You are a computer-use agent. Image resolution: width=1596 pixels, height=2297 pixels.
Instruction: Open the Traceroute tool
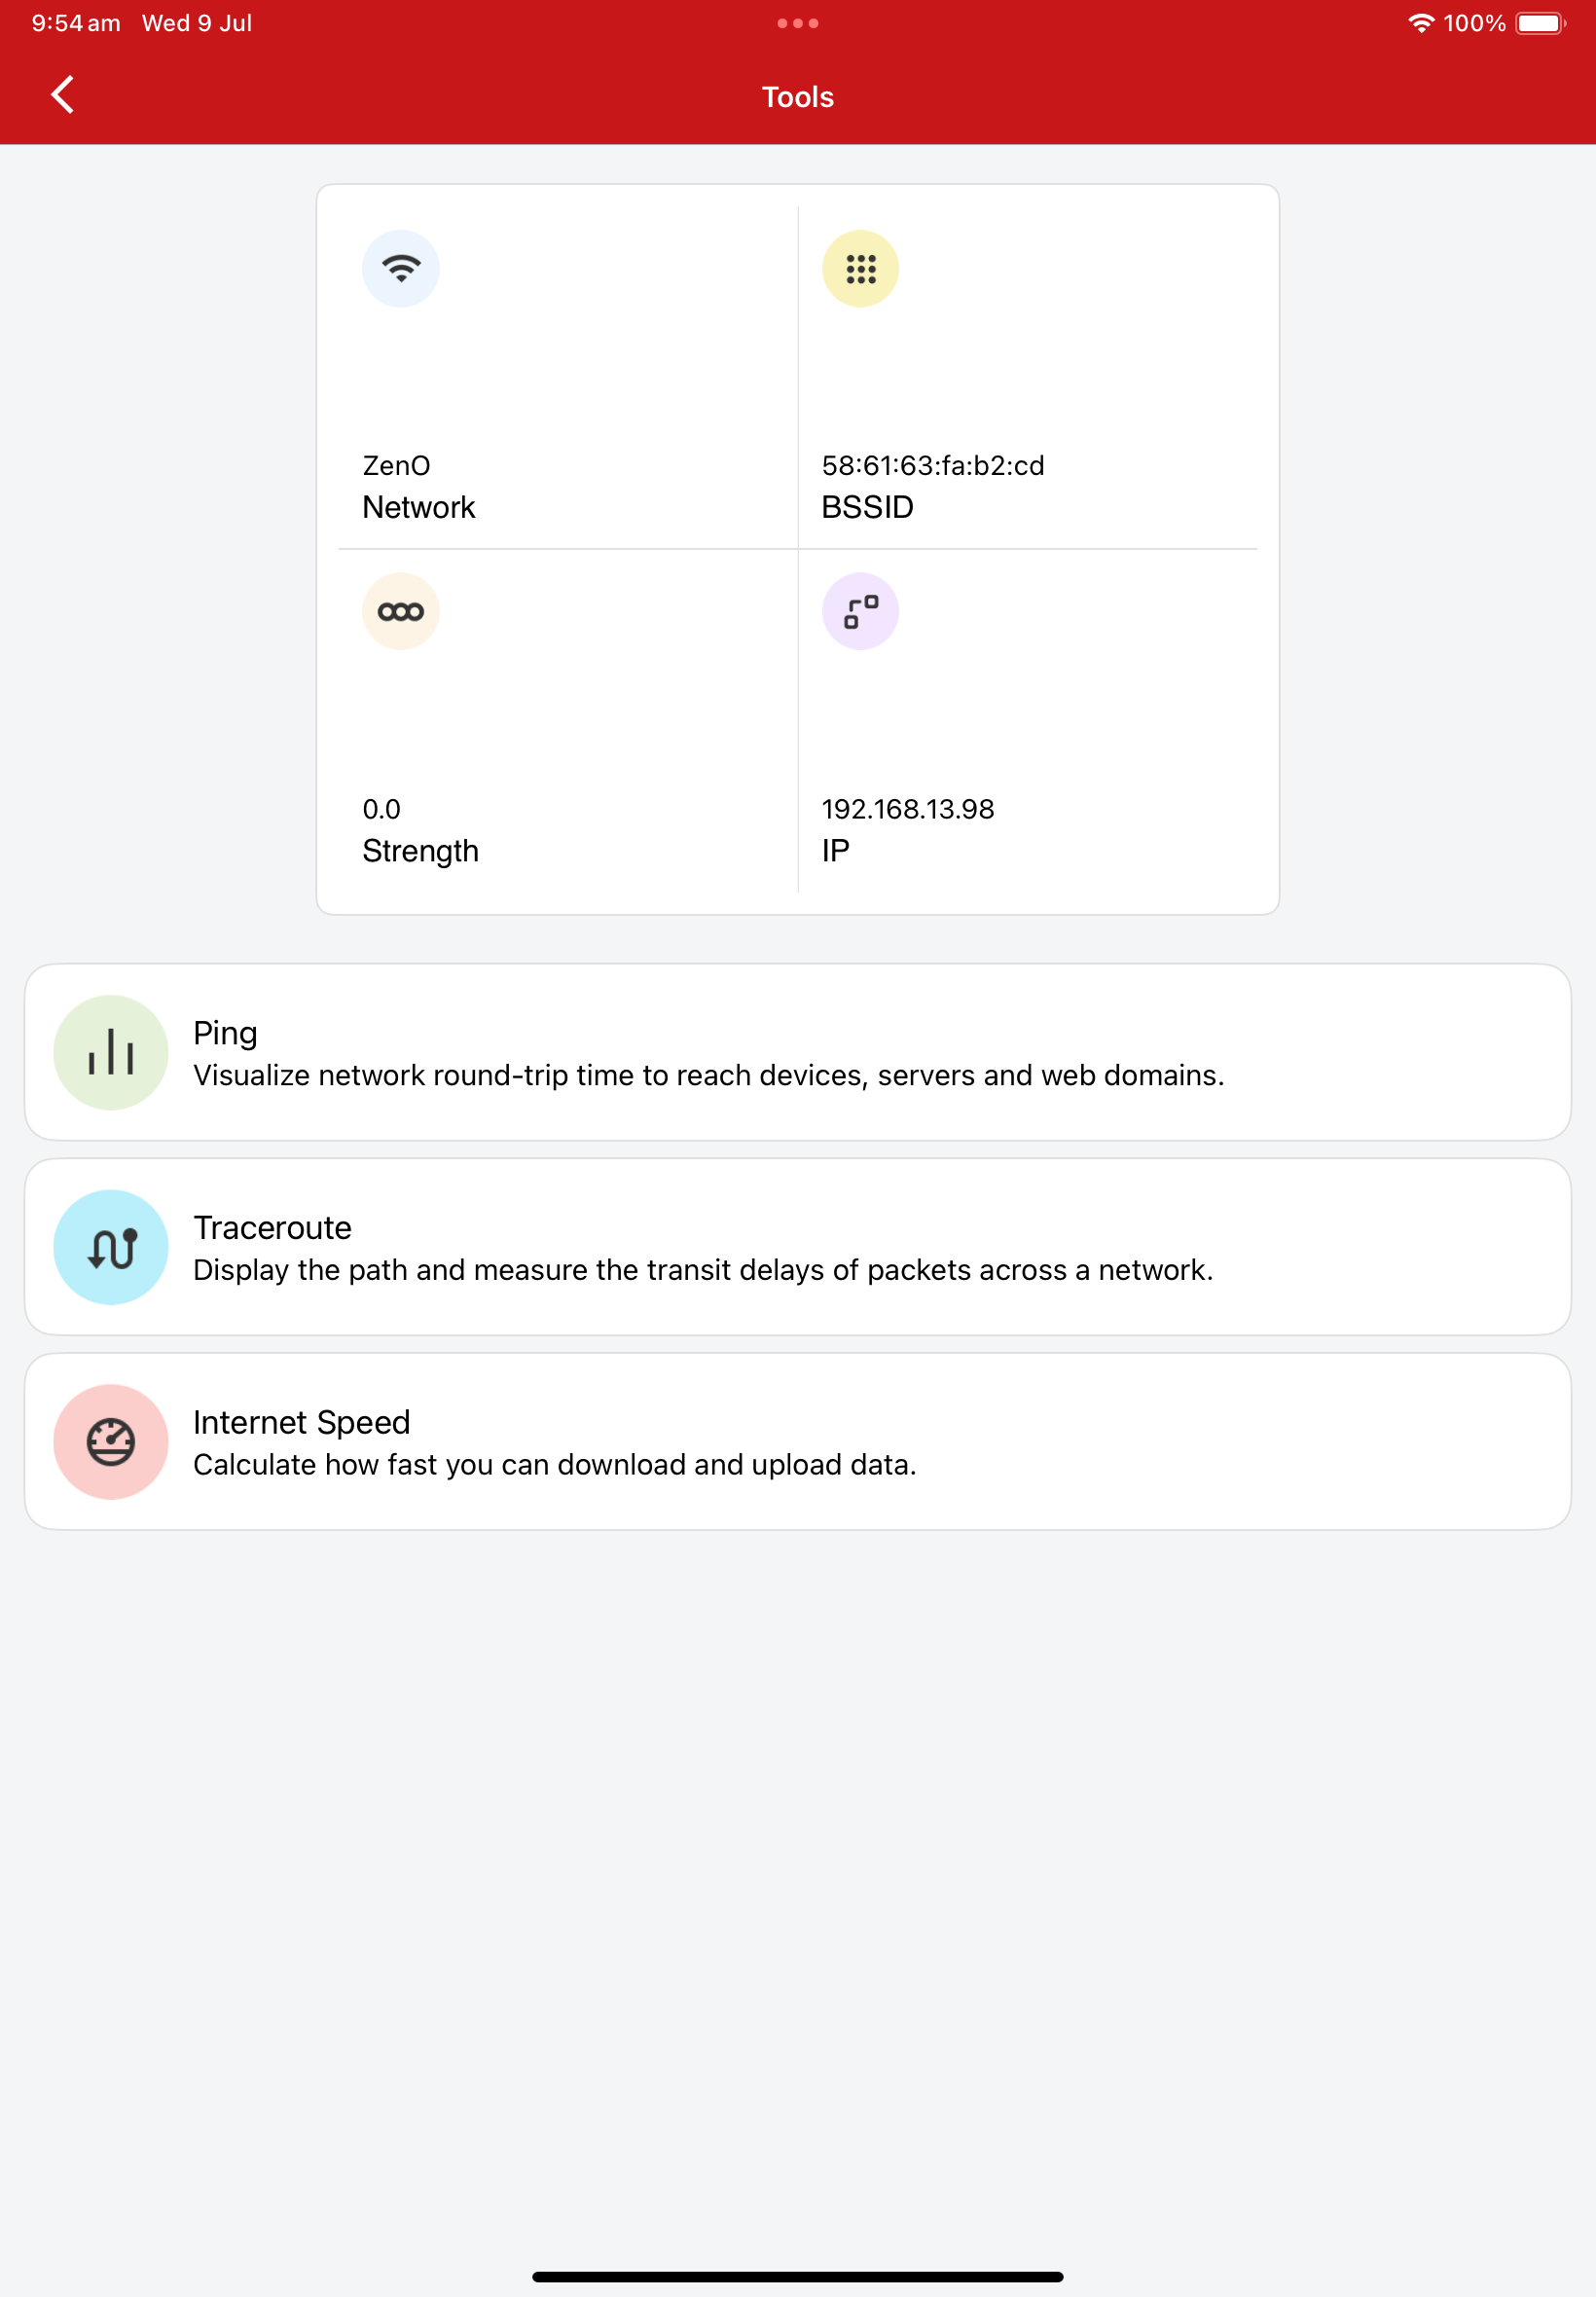pyautogui.click(x=798, y=1247)
